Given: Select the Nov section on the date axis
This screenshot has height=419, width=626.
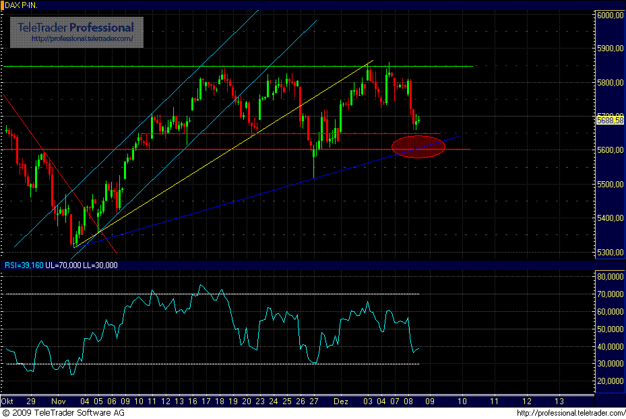Looking at the screenshot, I should click(60, 401).
